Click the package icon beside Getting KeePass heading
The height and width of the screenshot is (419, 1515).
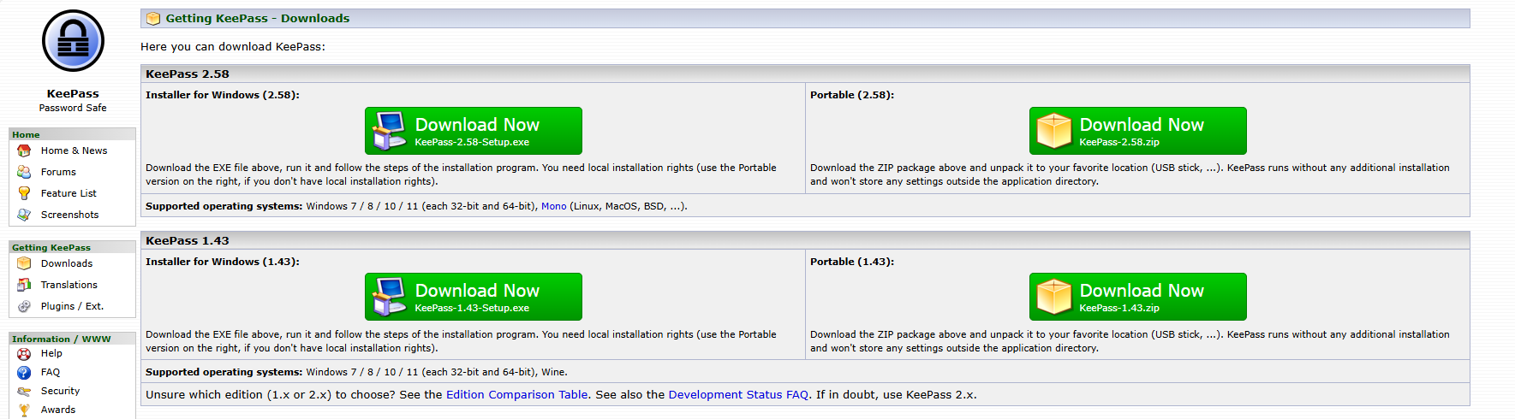pyautogui.click(x=153, y=18)
